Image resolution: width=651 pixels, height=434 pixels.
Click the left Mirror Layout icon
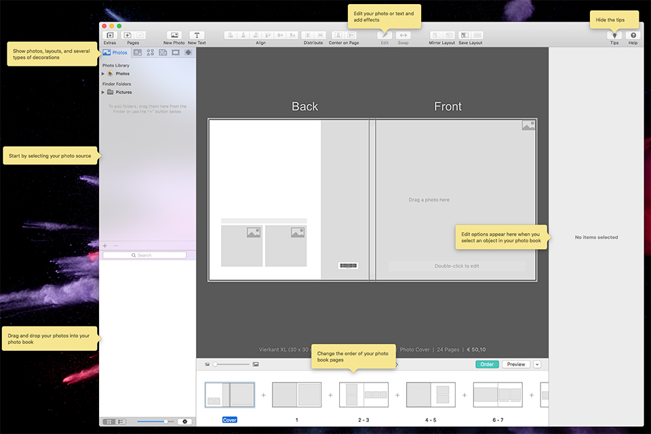pos(436,35)
